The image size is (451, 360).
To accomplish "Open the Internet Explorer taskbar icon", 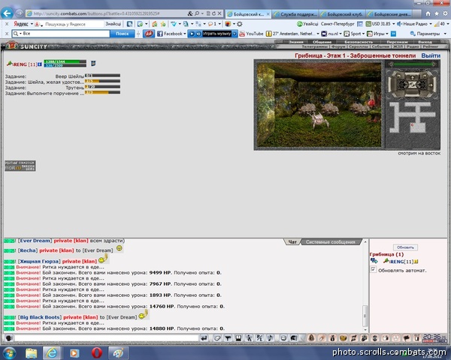I will (52, 352).
